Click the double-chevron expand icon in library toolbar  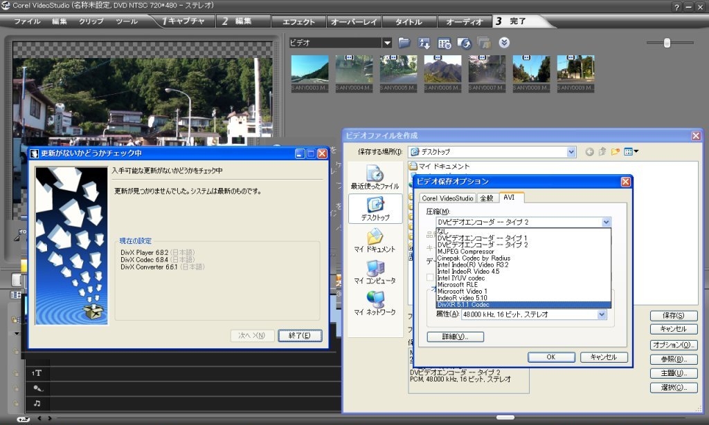504,43
